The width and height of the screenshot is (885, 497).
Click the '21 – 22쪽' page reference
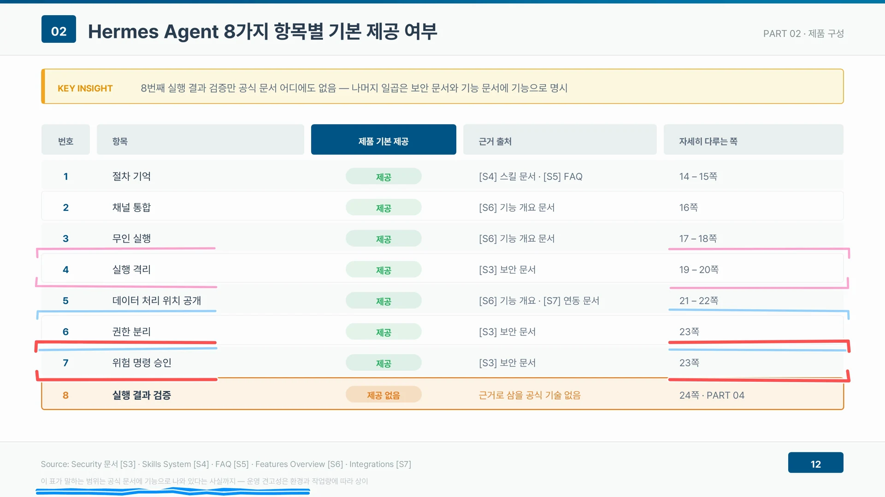tap(699, 301)
